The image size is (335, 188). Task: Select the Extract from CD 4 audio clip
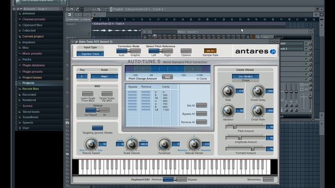(189, 23)
